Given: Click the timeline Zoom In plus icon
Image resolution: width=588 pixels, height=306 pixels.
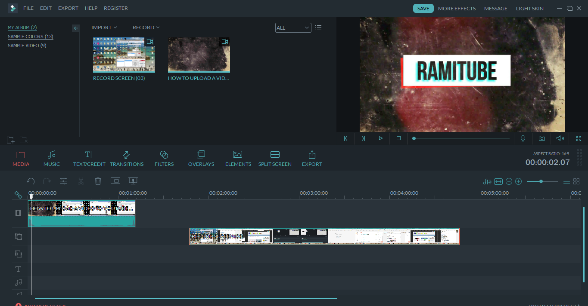Looking at the screenshot, I should tap(519, 181).
